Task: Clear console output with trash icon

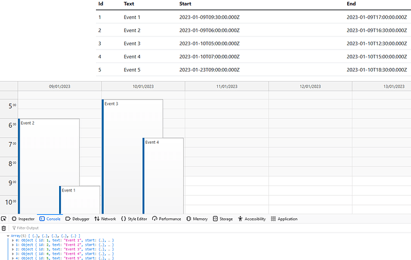Action: pos(4,228)
